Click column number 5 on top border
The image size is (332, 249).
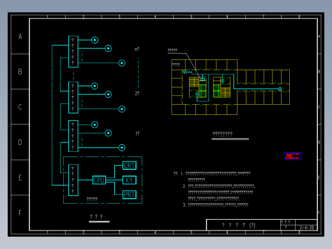pyautogui.click(x=191, y=17)
